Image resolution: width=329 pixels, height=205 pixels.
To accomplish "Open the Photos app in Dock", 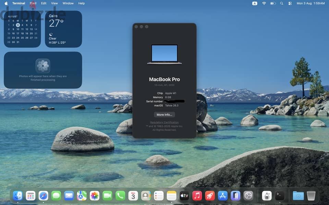I will click(x=95, y=196).
